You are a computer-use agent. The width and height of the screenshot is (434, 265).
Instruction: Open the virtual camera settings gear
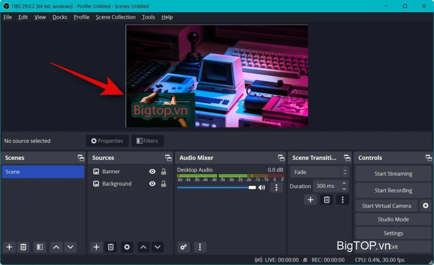[426, 206]
